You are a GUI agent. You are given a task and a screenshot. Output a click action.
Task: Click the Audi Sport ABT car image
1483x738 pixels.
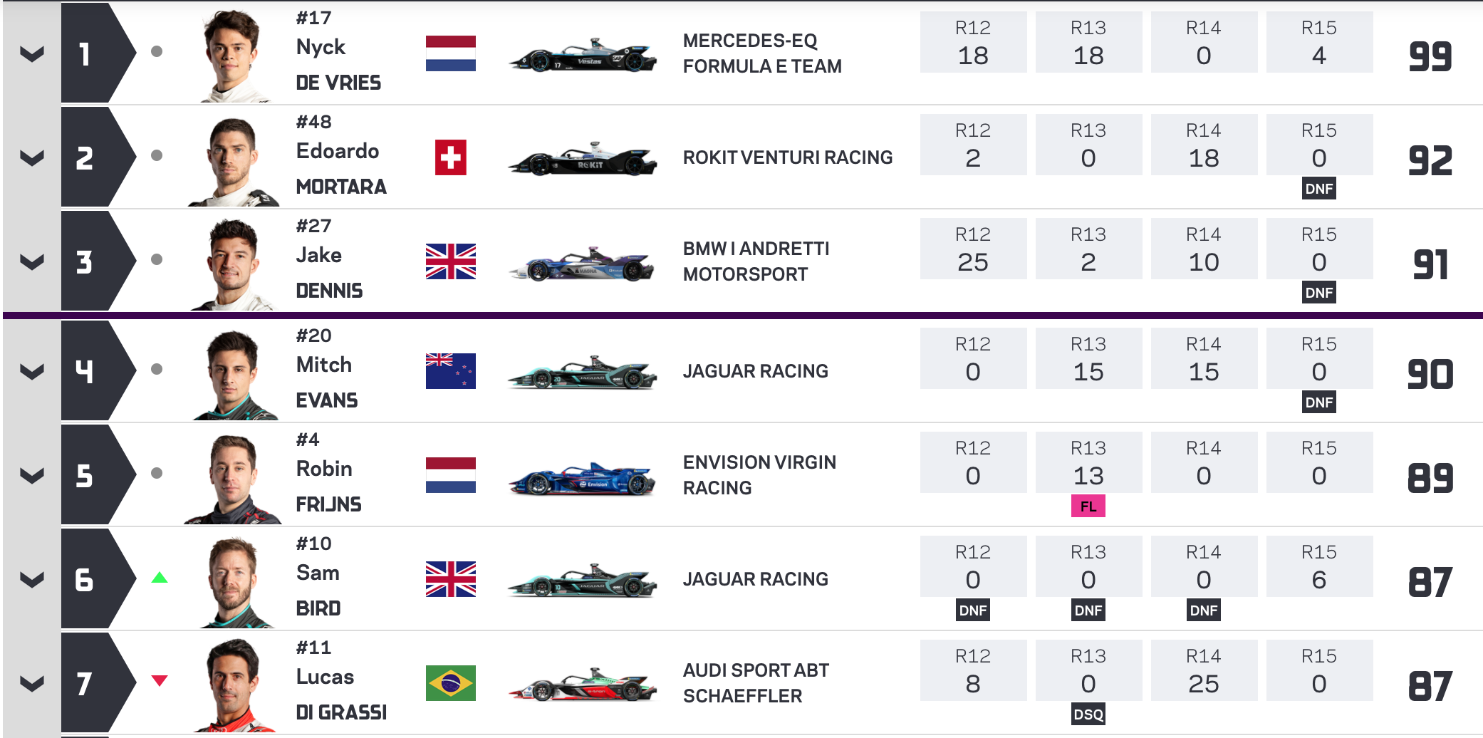click(x=583, y=685)
